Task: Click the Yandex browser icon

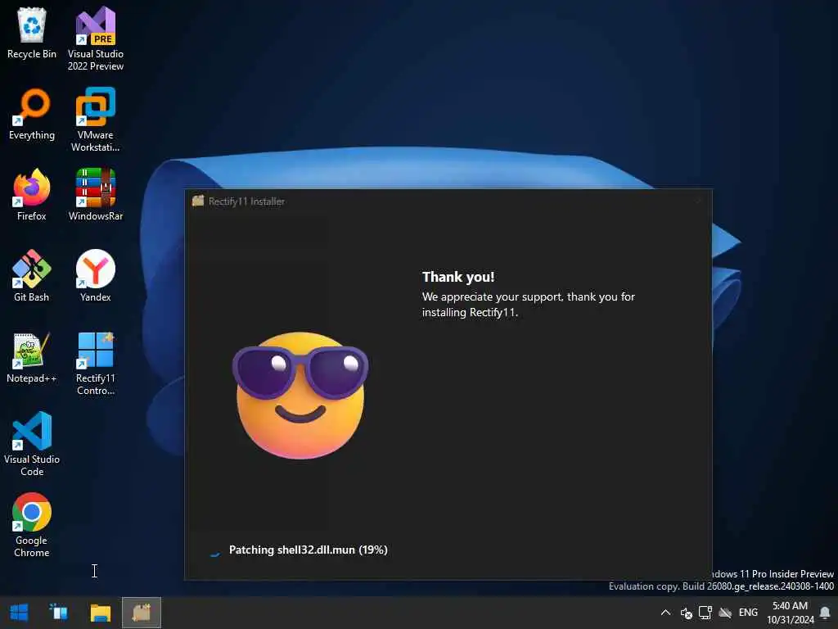Action: pos(96,276)
